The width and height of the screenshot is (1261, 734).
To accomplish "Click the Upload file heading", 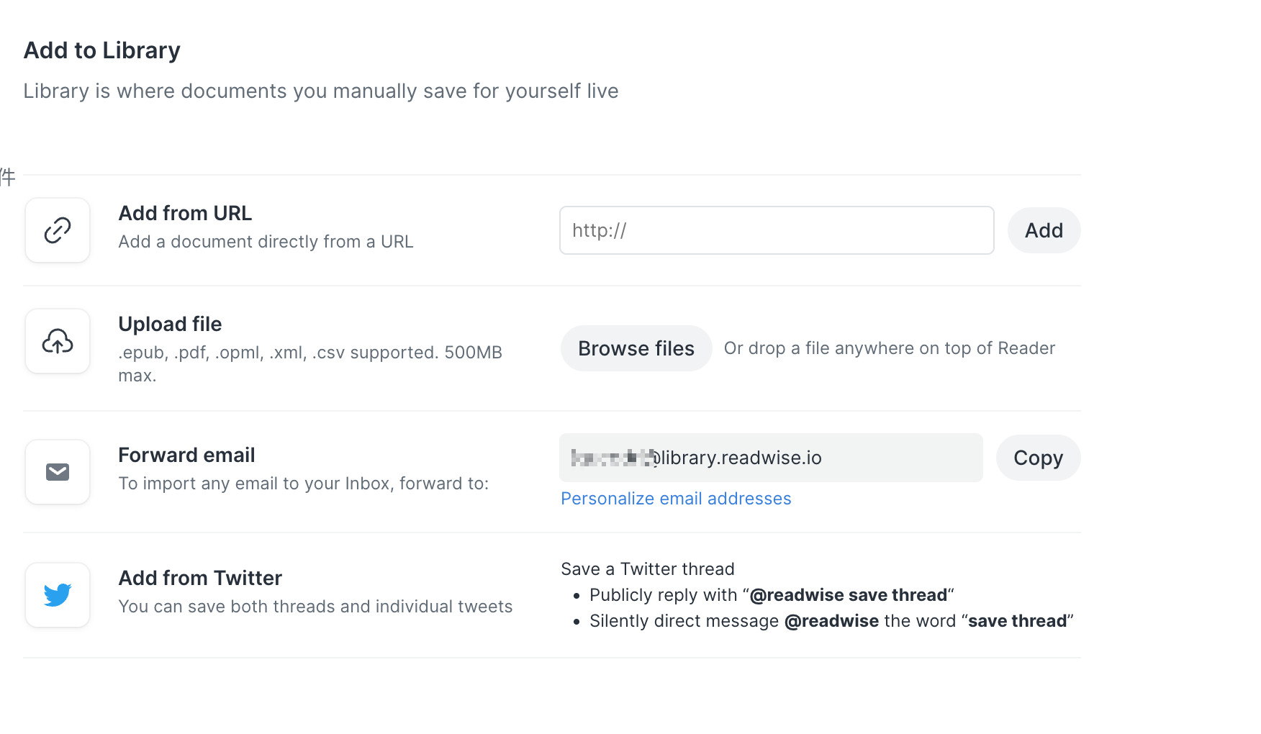I will (170, 325).
